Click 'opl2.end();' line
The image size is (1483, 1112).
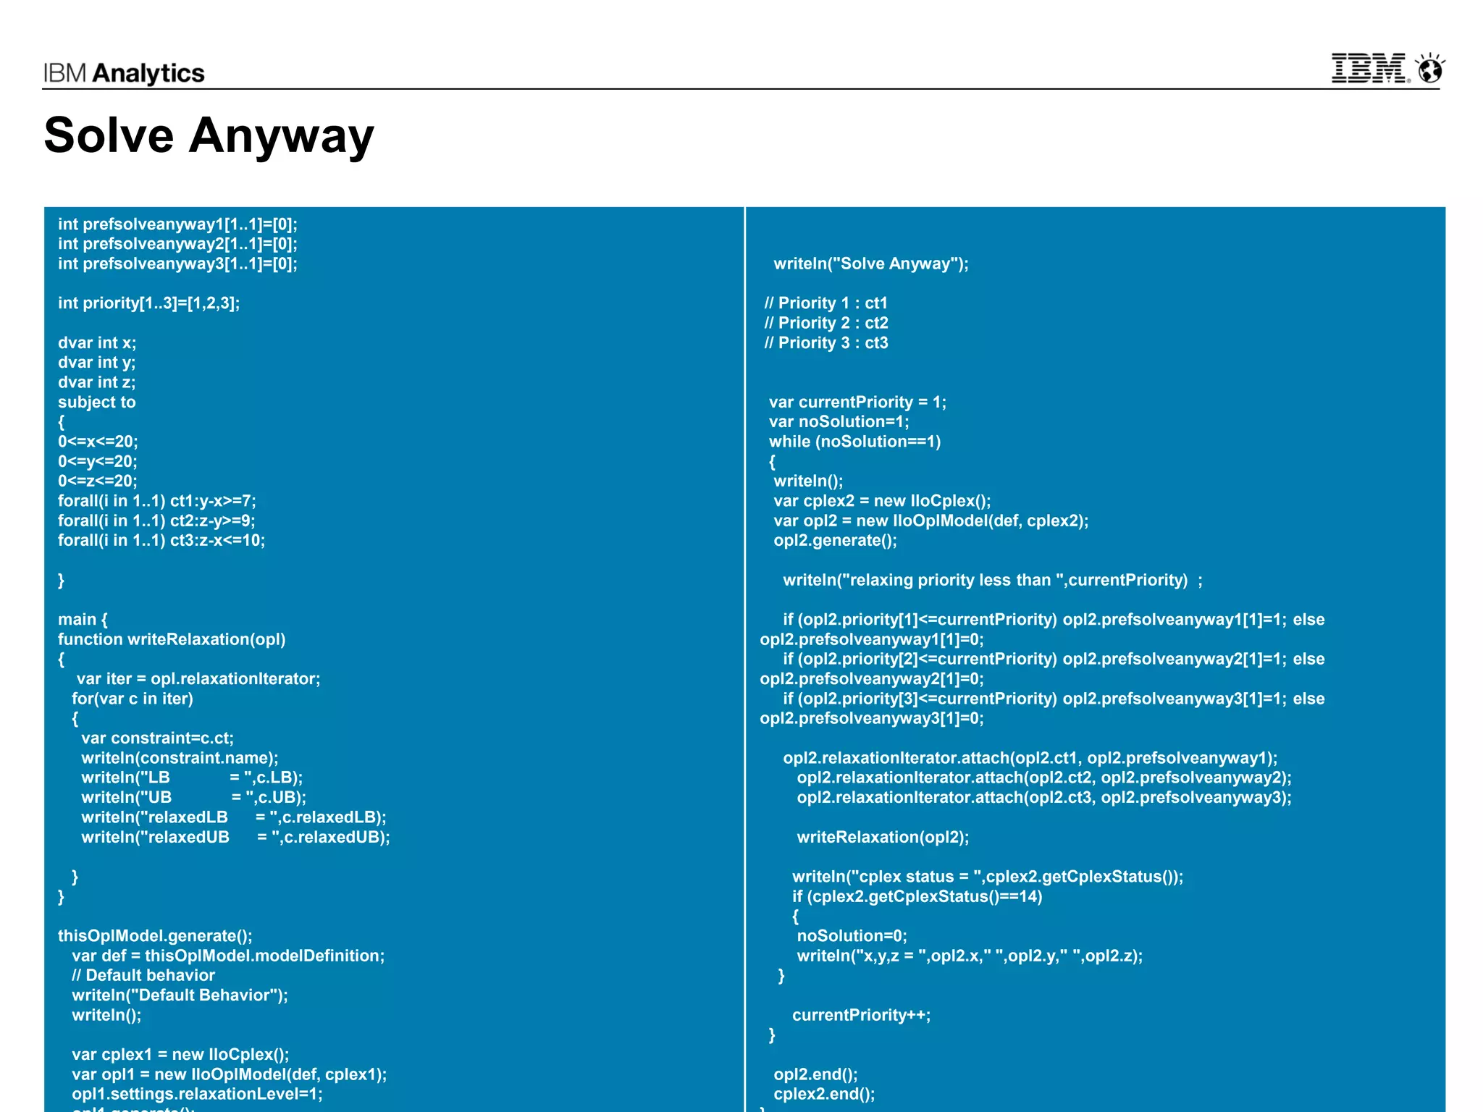(x=815, y=1074)
